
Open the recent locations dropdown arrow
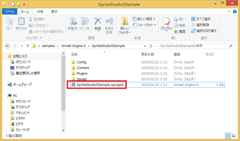pyautogui.click(x=22, y=46)
